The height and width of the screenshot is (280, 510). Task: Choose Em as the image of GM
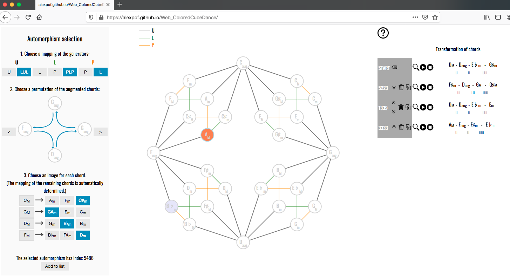(x=67, y=212)
